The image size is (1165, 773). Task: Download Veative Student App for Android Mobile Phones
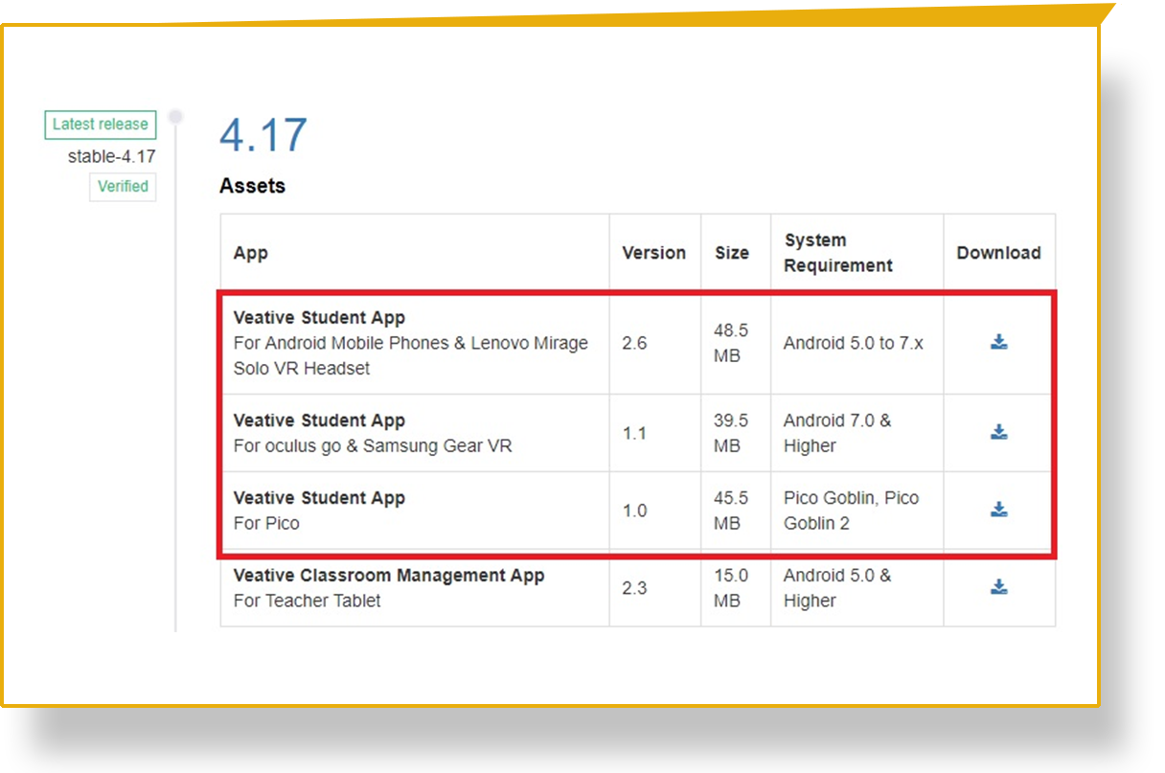pos(999,342)
